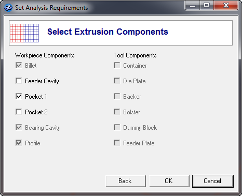
Task: Confirm selection with the OK button
Action: coord(169,181)
